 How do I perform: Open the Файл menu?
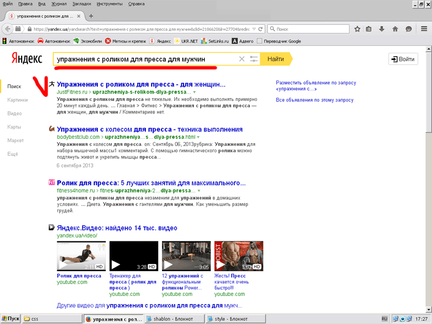pos(8,4)
